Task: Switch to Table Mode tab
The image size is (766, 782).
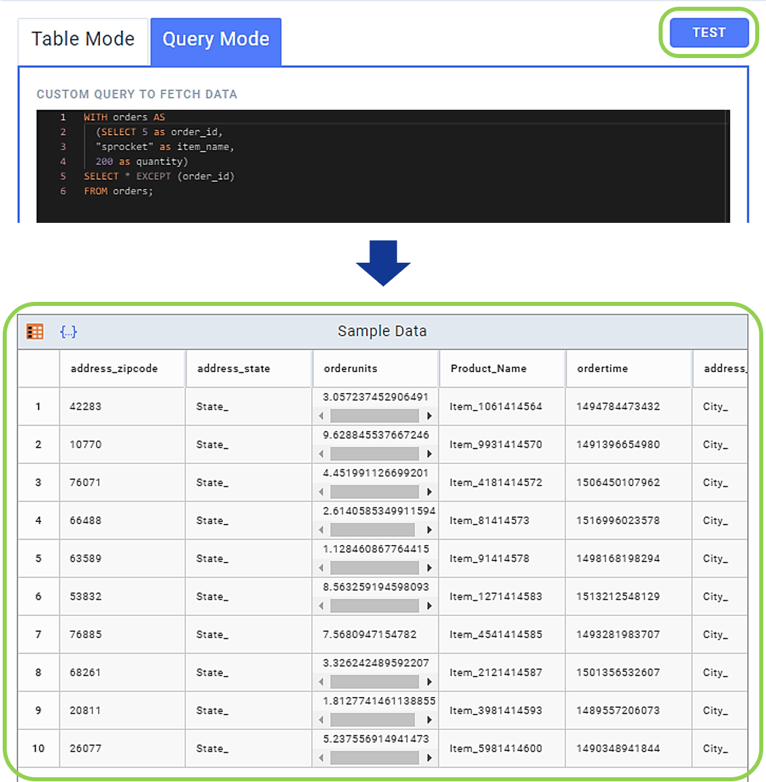Action: point(83,41)
